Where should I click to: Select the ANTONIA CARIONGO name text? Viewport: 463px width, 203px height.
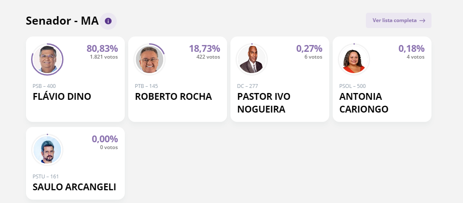[x=364, y=103]
